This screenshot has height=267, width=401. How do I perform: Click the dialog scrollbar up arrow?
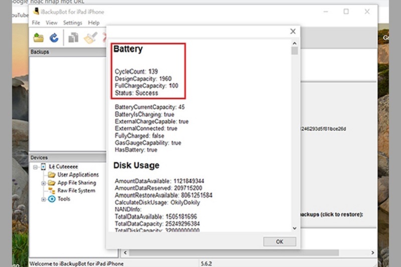click(x=294, y=43)
